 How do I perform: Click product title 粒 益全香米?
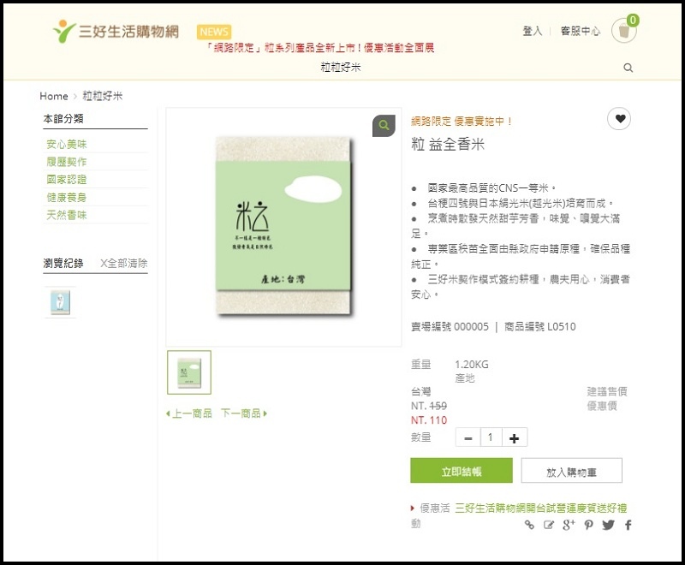448,144
